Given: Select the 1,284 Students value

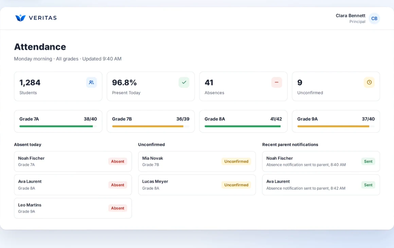Looking at the screenshot, I should (x=30, y=83).
